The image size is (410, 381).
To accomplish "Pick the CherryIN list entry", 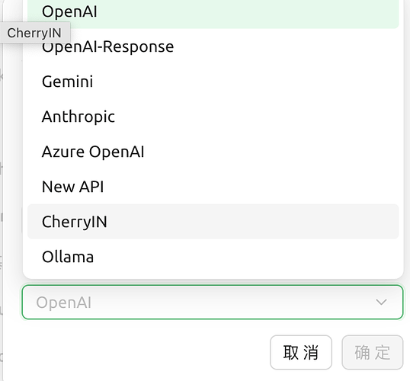I will click(213, 222).
